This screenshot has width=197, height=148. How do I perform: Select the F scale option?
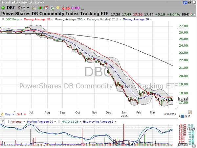(x=189, y=116)
